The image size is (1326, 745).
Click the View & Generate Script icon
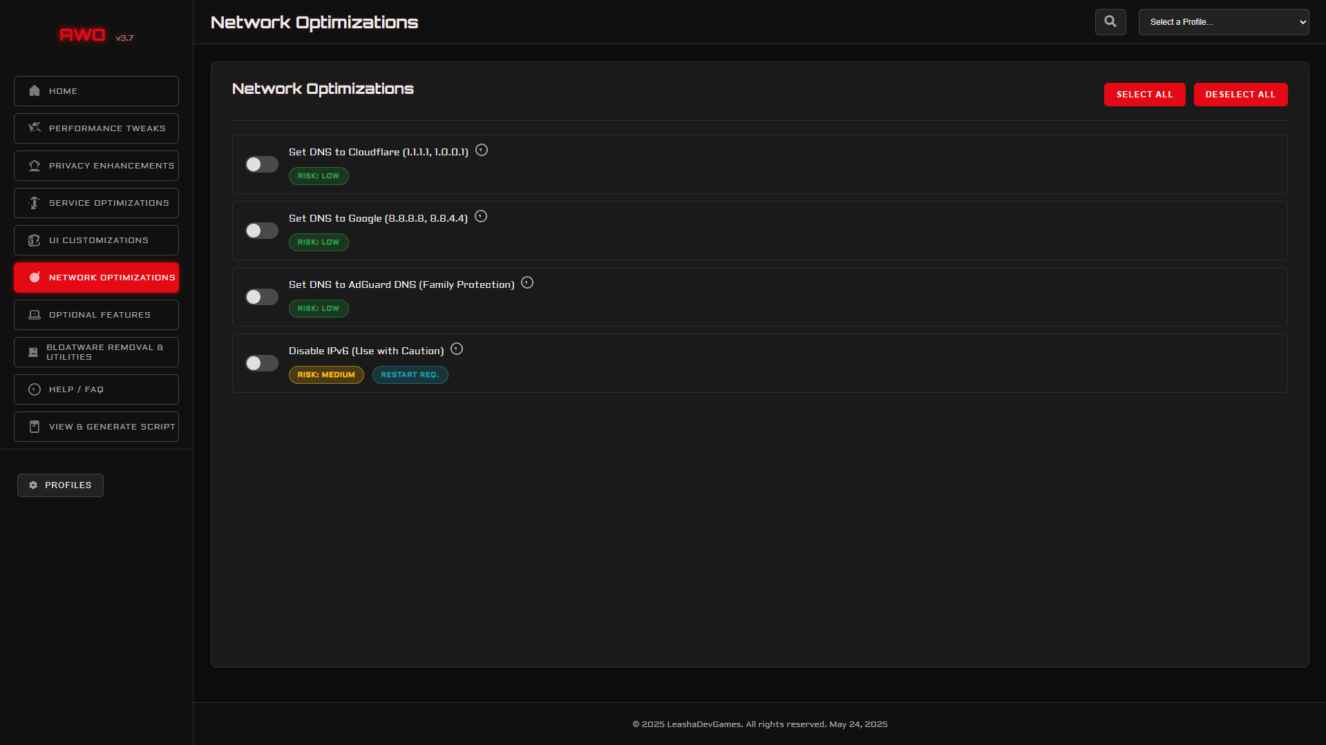point(35,427)
